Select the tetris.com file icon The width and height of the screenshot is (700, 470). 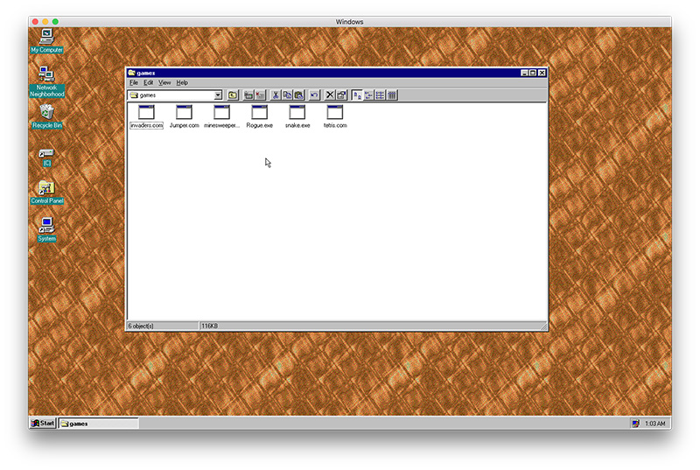[335, 112]
